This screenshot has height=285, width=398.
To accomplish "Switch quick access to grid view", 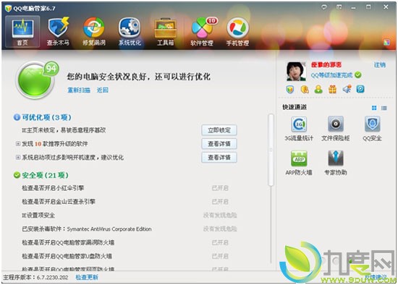I will [x=374, y=108].
